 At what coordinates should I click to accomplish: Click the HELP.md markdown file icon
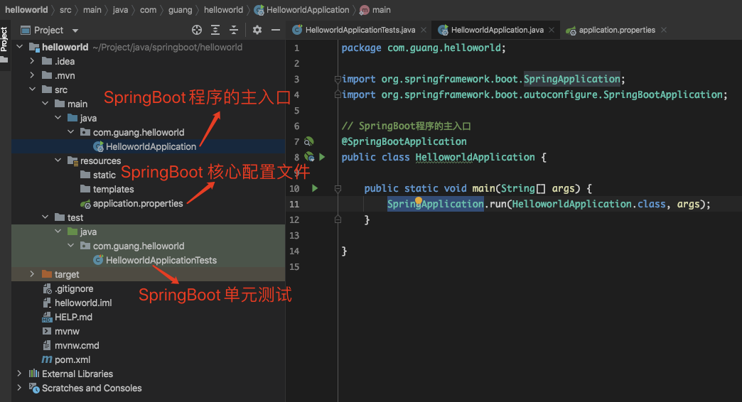coord(47,317)
